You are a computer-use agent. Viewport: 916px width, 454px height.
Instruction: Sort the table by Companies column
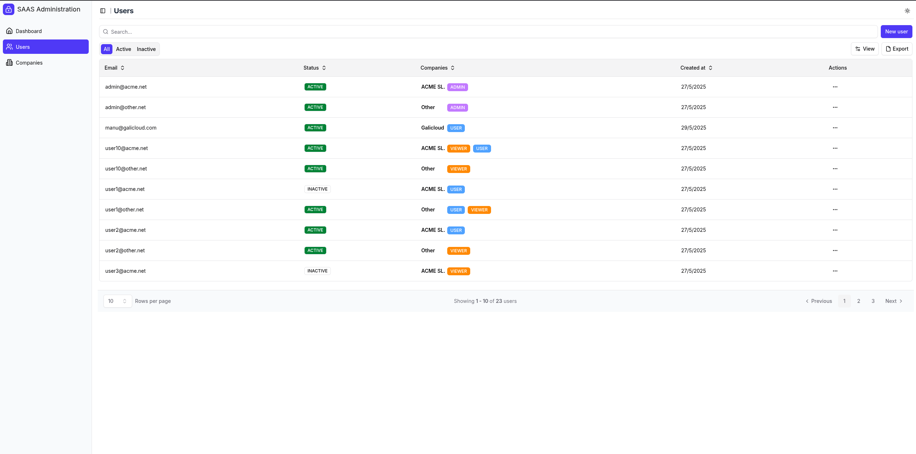tap(438, 68)
